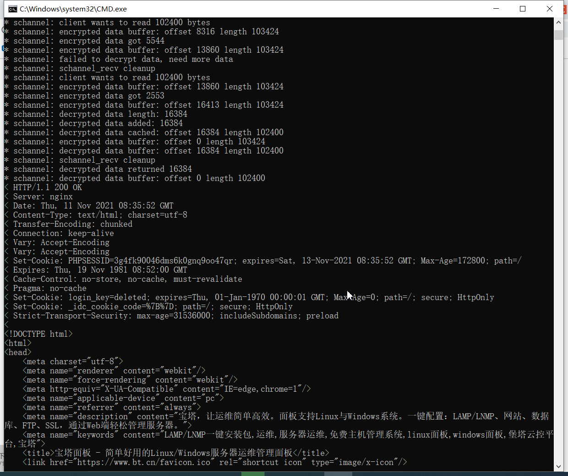The height and width of the screenshot is (476, 568).
Task: Click the 'login_key=deleted' Set-Cookie line
Action: click(x=249, y=297)
